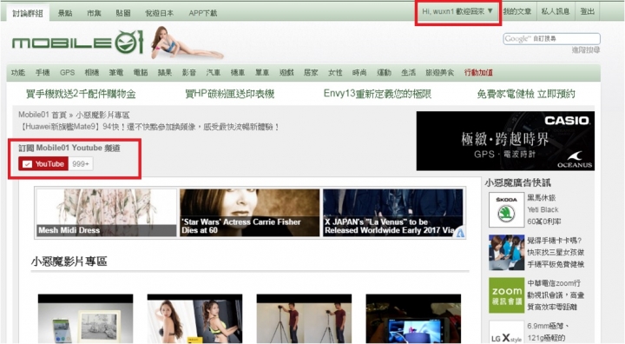Open 進階搜尋 advanced search

click(x=586, y=50)
